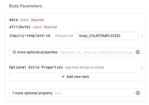Image resolution: width=149 pixels, height=105 pixels.
Task: Click the attributes object parameter name
Action: coord(20,27)
